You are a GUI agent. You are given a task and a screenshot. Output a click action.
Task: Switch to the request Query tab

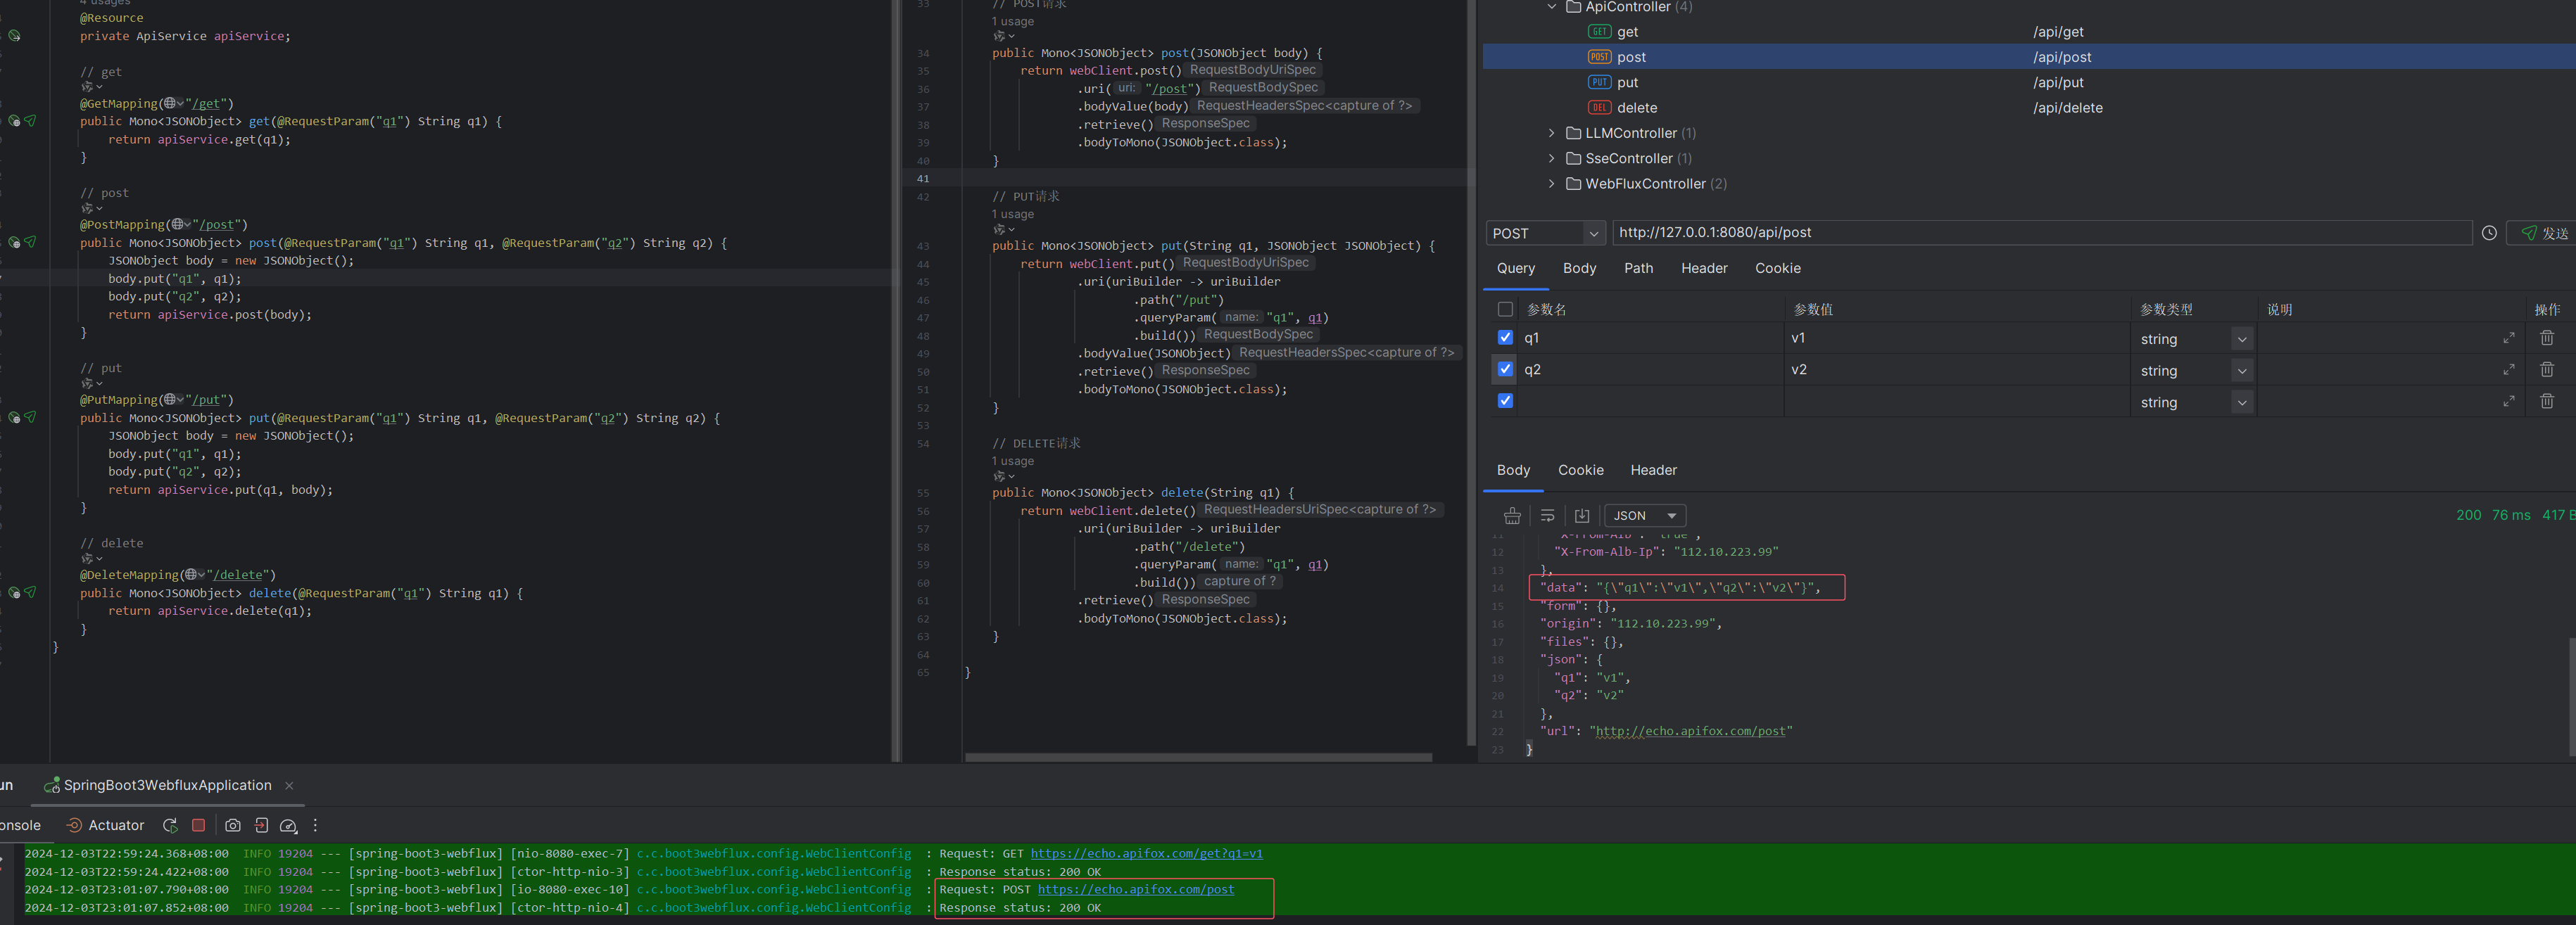coord(1516,268)
